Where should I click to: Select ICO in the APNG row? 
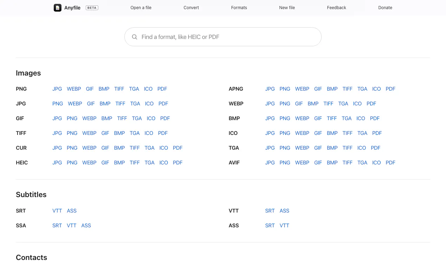376,89
